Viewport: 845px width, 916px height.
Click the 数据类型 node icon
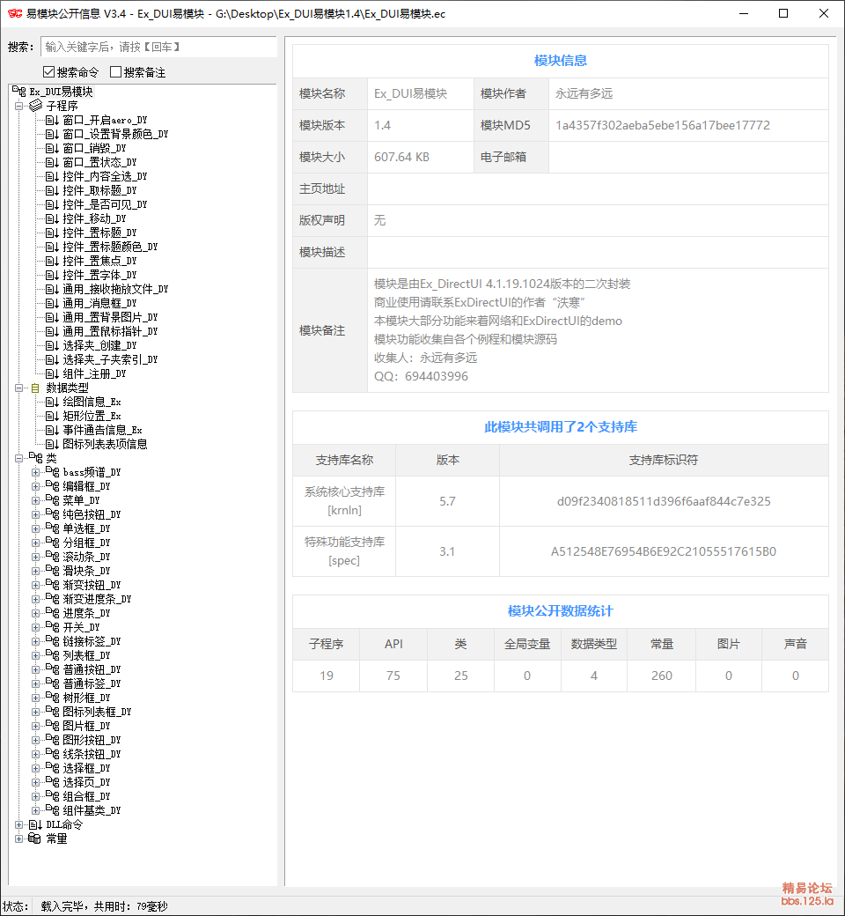[35, 388]
